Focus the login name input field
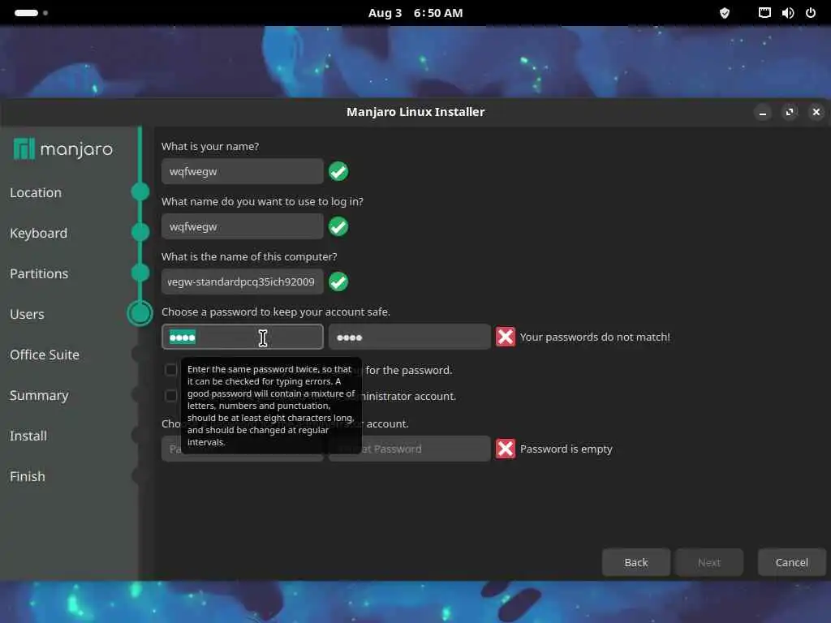This screenshot has height=623, width=831. tap(242, 226)
